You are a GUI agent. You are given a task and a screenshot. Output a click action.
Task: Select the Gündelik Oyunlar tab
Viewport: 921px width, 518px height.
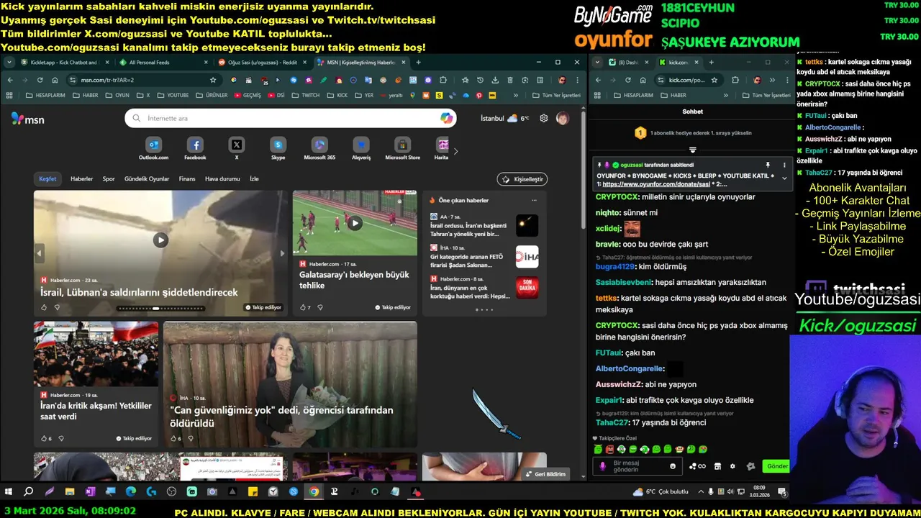click(x=147, y=178)
